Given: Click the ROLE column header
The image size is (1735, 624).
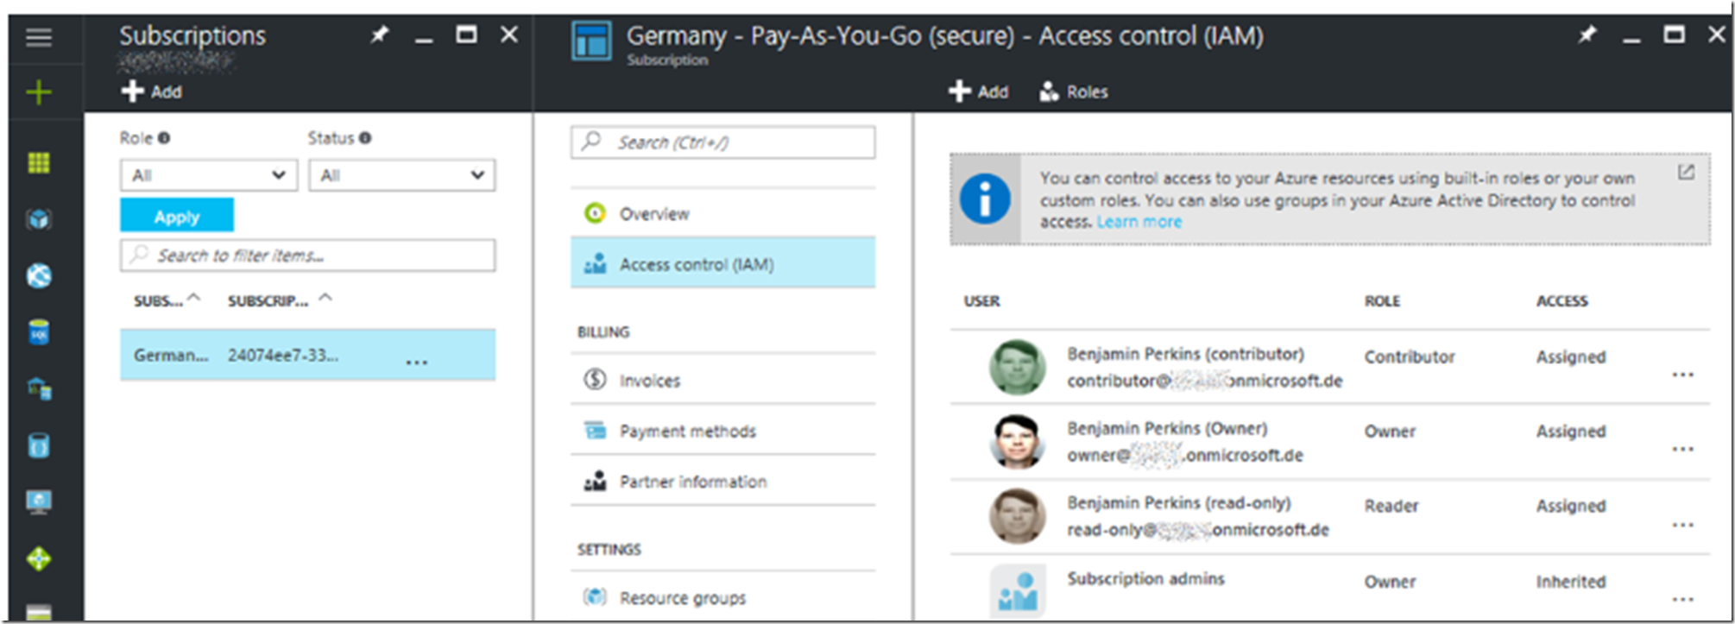Looking at the screenshot, I should [x=1383, y=301].
